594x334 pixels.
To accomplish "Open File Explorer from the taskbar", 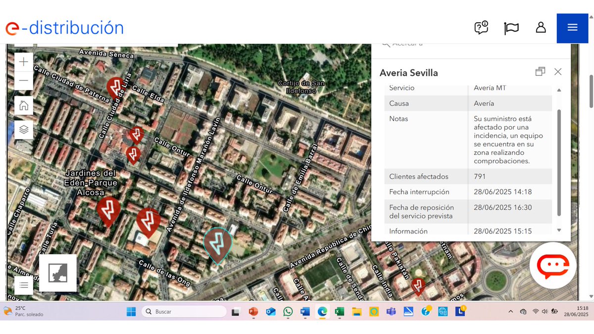I will click(356, 312).
